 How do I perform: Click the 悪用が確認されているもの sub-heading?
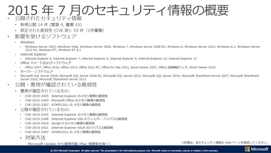coord(45,91)
